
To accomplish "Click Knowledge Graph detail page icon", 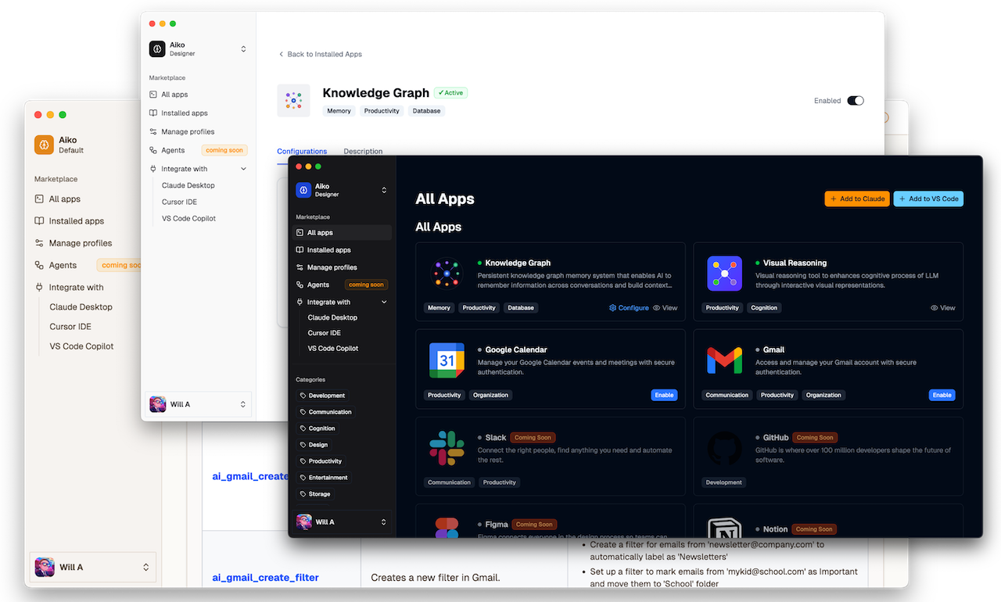I will point(293,101).
